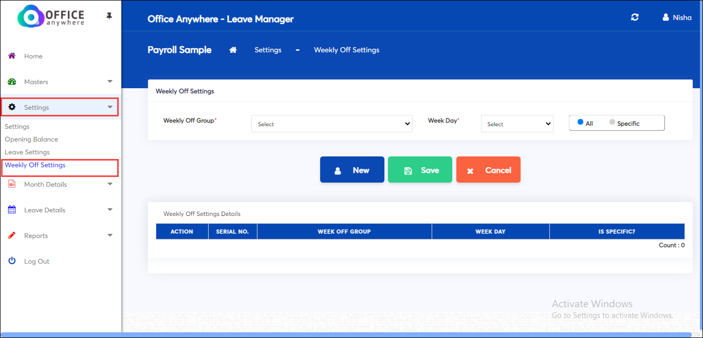Image resolution: width=703 pixels, height=338 pixels.
Task: Open the Week Day dropdown
Action: 517,124
